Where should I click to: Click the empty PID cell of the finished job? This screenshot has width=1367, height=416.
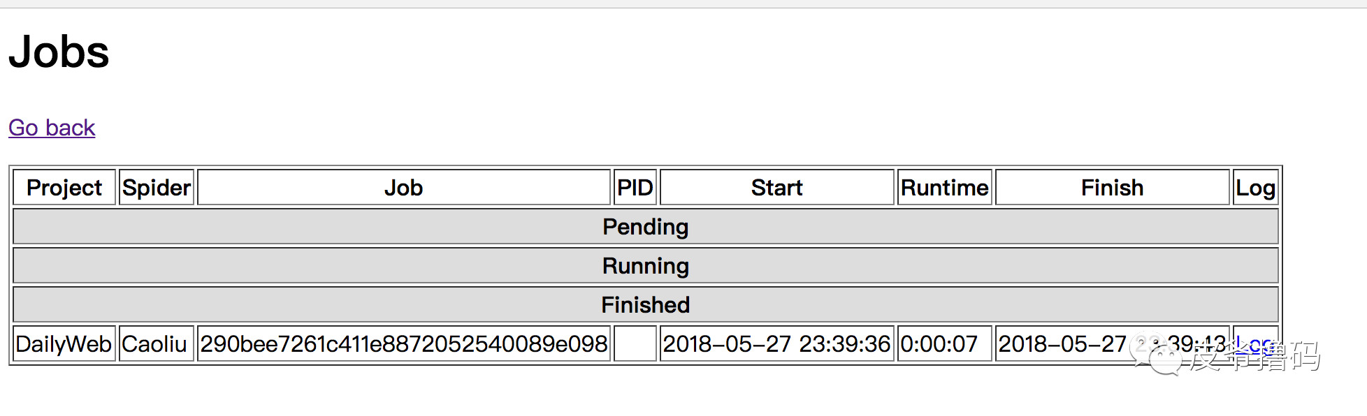635,343
